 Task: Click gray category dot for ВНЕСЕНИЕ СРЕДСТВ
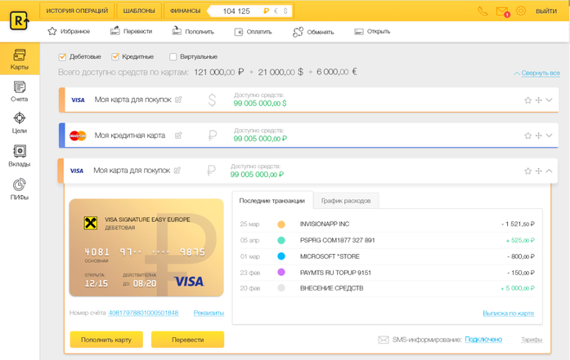pyautogui.click(x=281, y=288)
